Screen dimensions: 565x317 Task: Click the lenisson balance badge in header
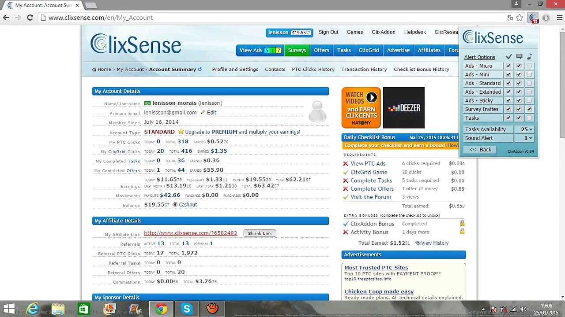(x=290, y=33)
